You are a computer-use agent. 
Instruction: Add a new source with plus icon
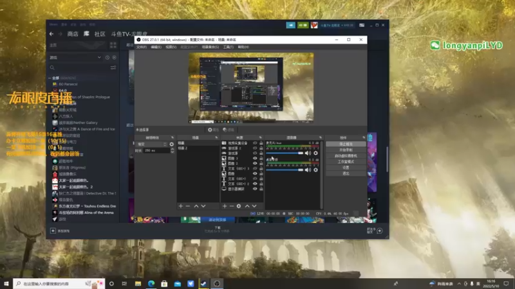[225, 206]
